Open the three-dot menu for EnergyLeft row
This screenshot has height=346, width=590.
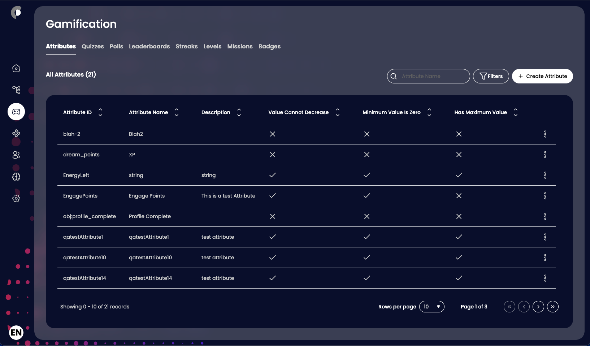coord(545,175)
